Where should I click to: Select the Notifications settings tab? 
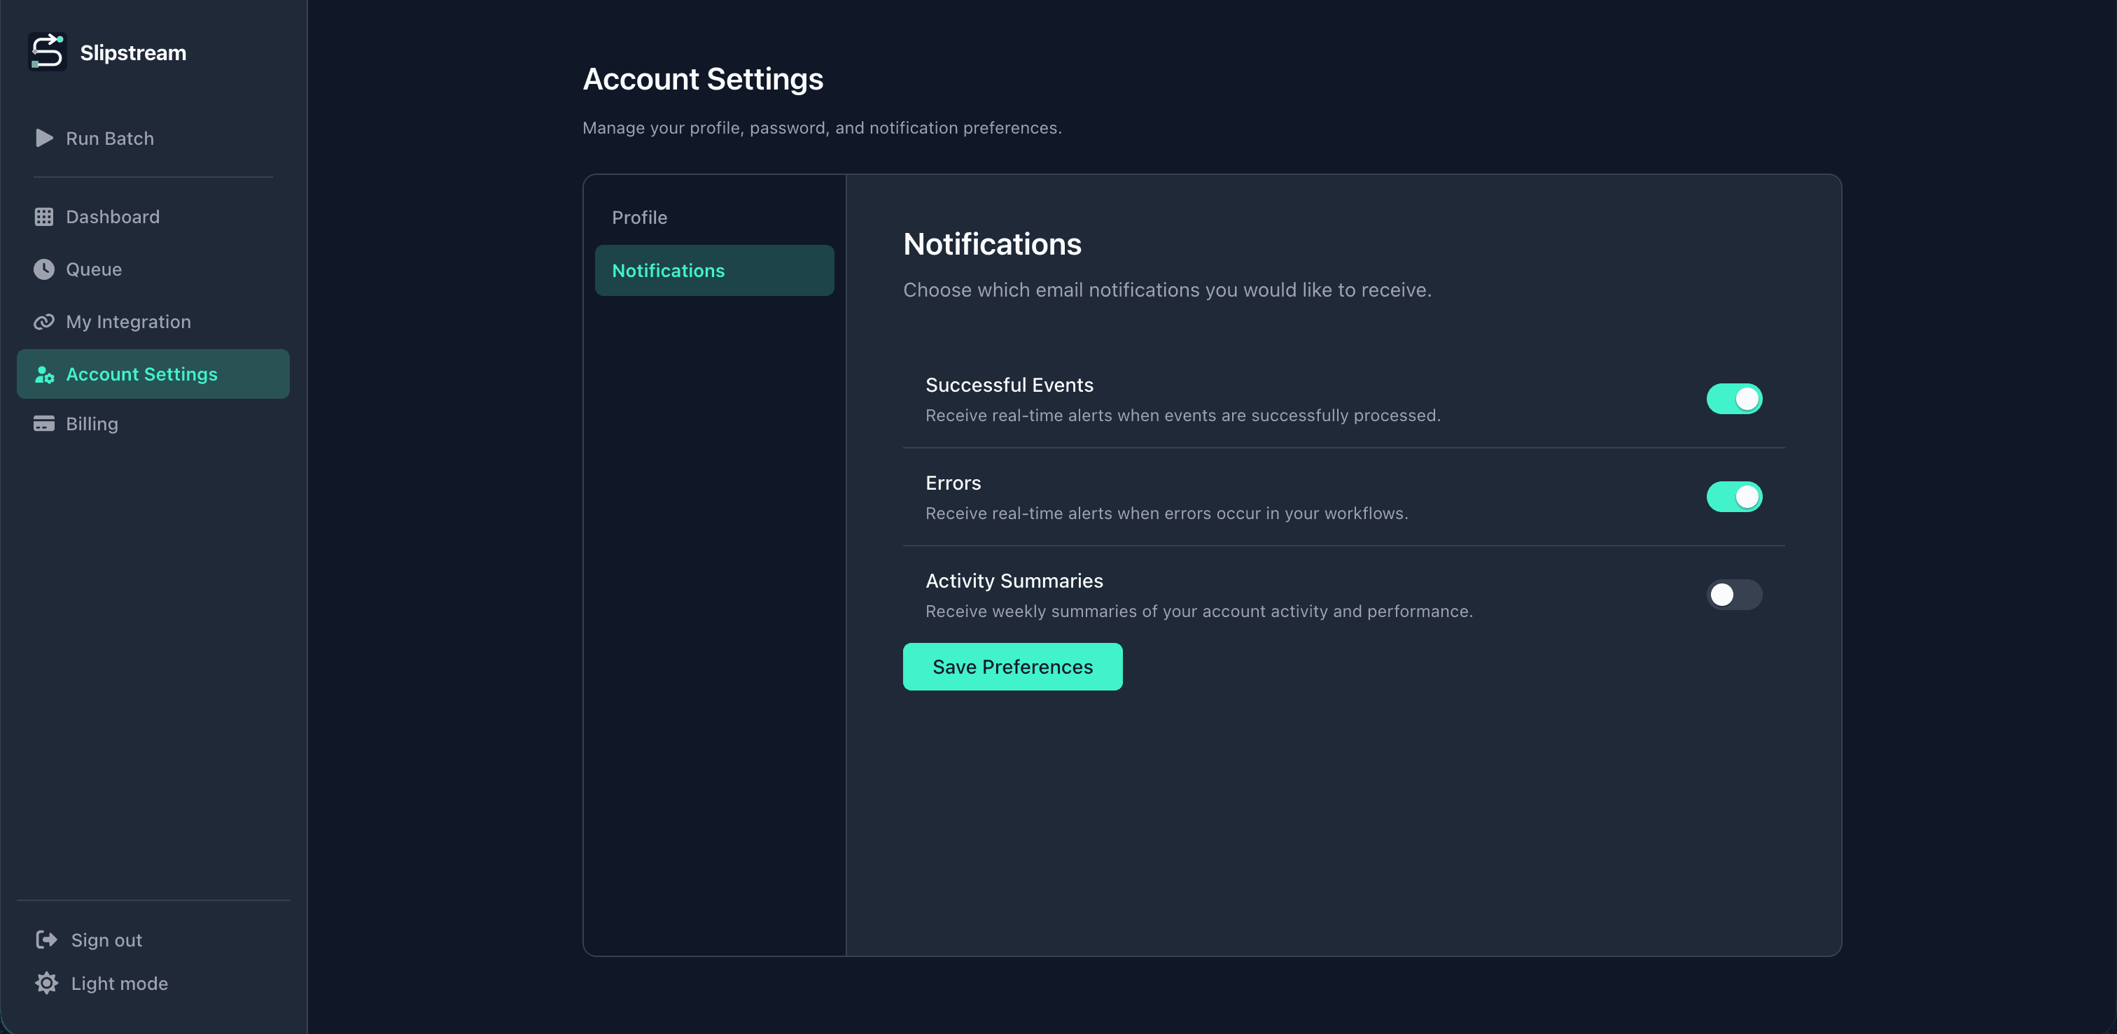714,270
